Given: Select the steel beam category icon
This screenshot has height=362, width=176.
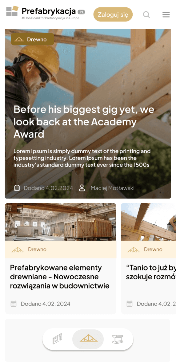Looking at the screenshot, I should point(118,339).
